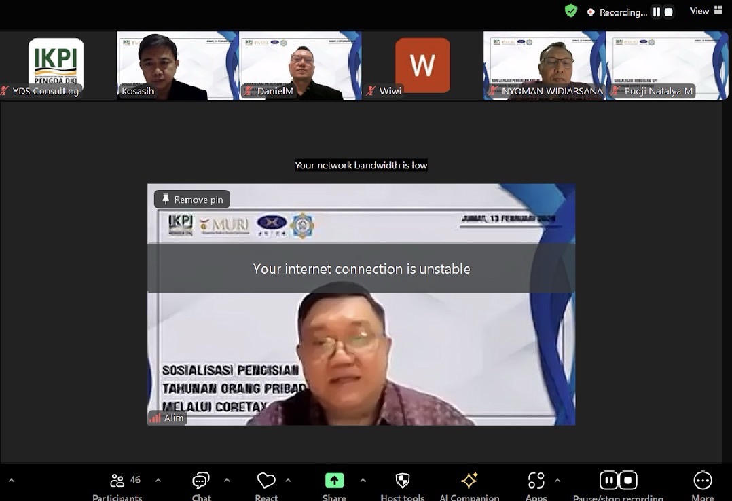Click Remove pin on Alim's video
Image resolution: width=732 pixels, height=501 pixels.
(191, 199)
